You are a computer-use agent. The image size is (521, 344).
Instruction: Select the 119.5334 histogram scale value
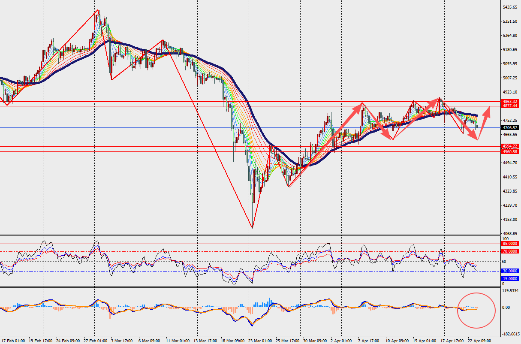point(511,291)
